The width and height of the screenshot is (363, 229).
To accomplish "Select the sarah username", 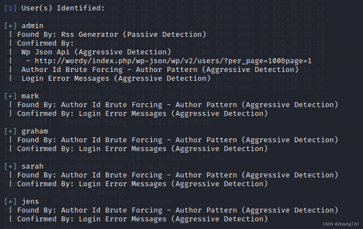I will tap(32, 166).
